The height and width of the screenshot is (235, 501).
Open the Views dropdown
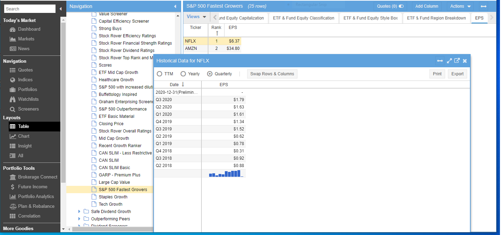[x=196, y=17]
